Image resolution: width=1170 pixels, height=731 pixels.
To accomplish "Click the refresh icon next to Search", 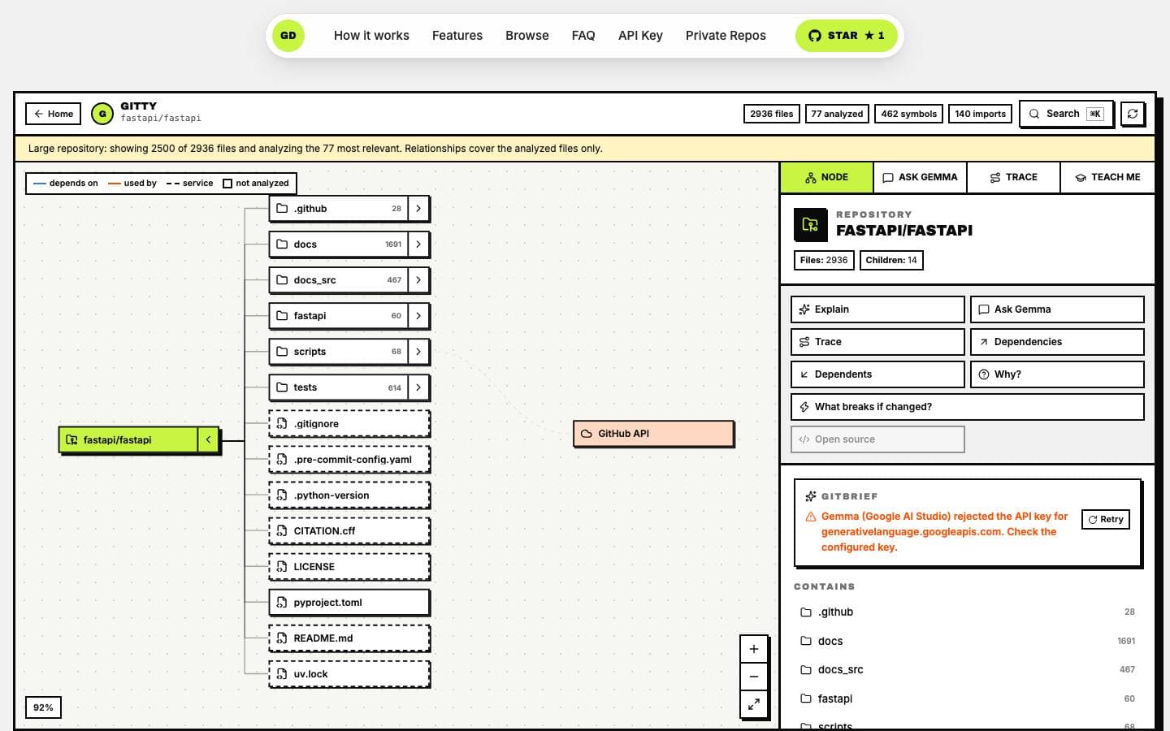I will point(1133,114).
